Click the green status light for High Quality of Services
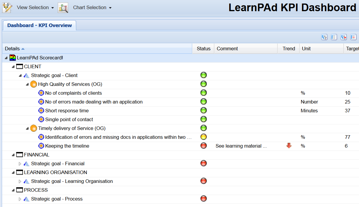The width and height of the screenshot is (359, 207). click(204, 84)
